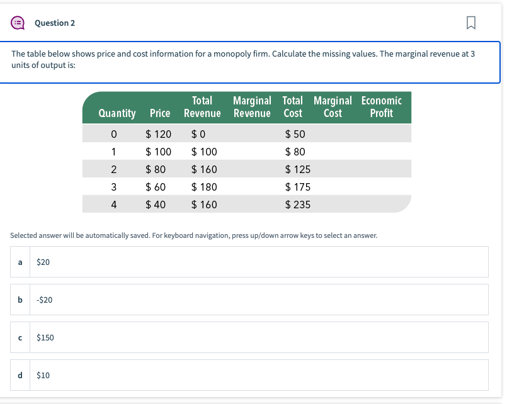Click the Marginal Cost column header

[333, 107]
